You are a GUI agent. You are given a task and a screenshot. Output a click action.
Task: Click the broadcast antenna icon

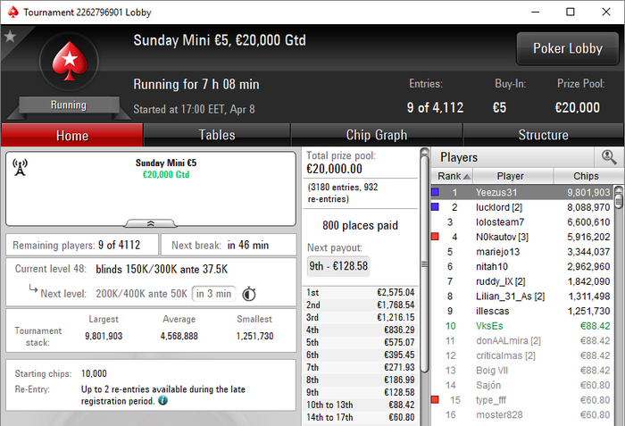20,167
